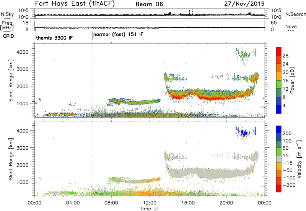Select the 'N.Search' legend label
This screenshot has width=306, height=211.
(x=295, y=14)
